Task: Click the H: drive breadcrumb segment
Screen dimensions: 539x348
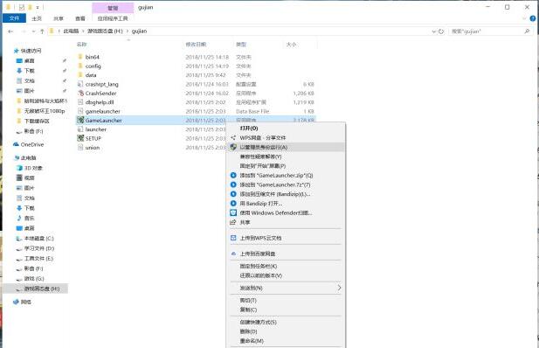Action: tap(105, 31)
